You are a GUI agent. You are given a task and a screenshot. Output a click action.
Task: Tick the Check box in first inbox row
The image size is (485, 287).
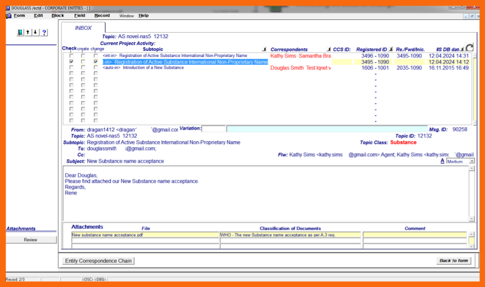[x=72, y=56]
